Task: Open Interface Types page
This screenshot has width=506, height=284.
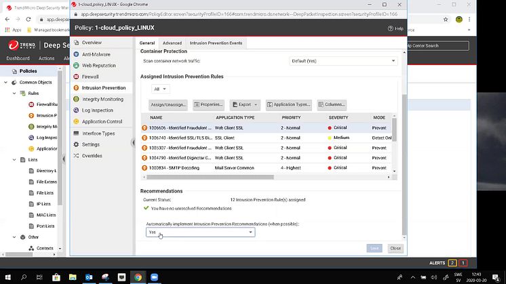Action: point(98,134)
